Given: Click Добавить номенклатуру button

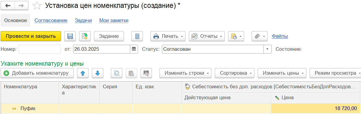Looking at the screenshot, I should [37, 73].
